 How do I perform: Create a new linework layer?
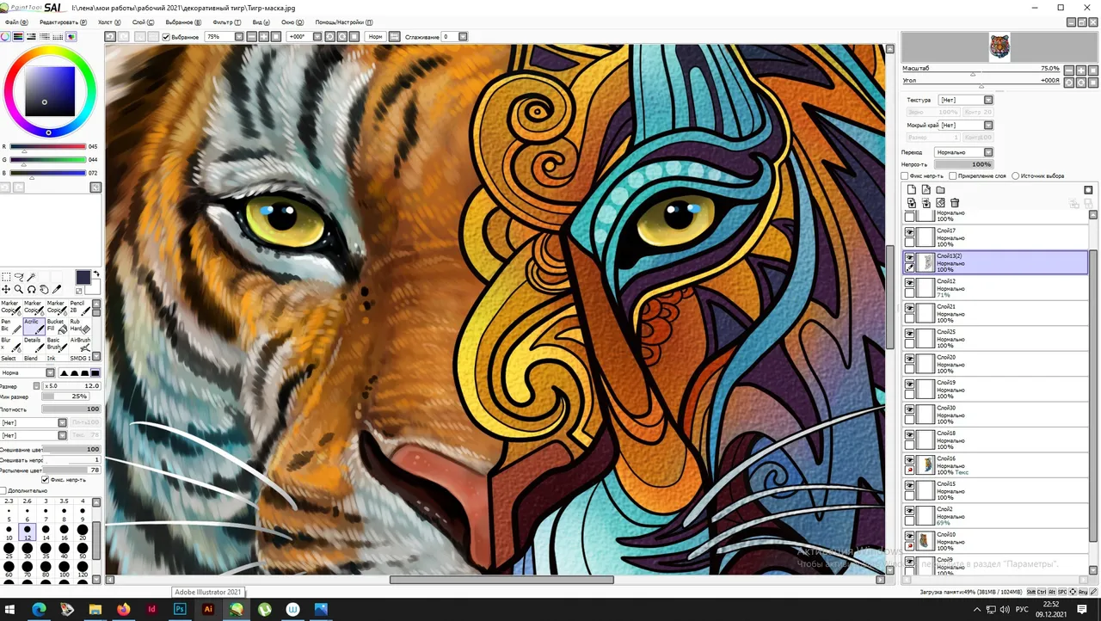[926, 190]
